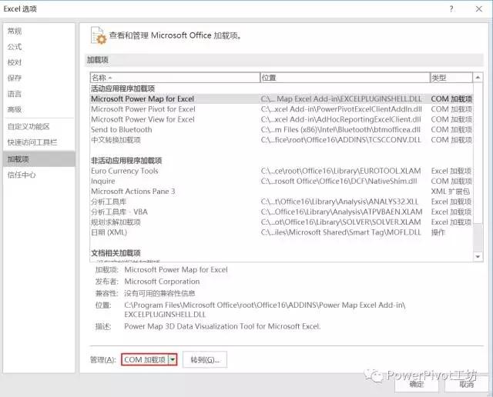The image size is (493, 397).
Task: Select Microsoft Power View for Excel row
Action: 281,119
